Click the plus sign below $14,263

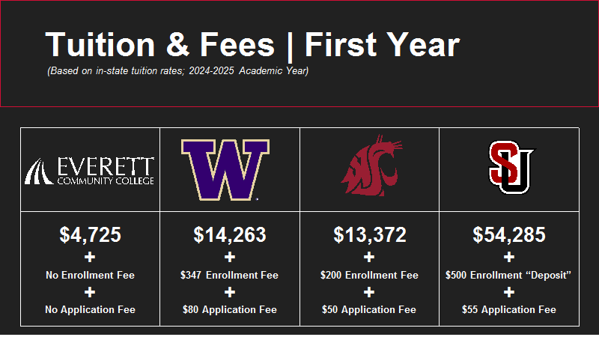(x=230, y=257)
